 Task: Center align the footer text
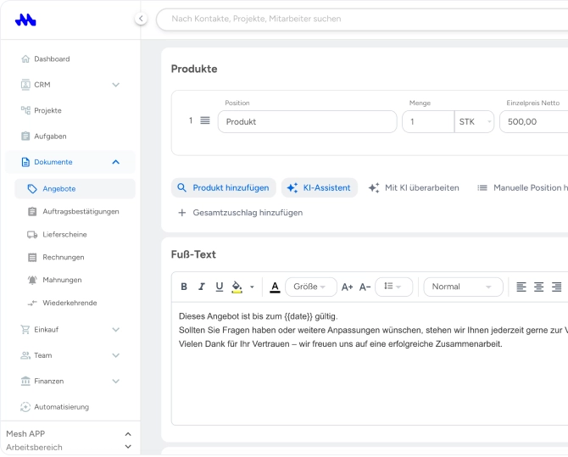click(538, 287)
